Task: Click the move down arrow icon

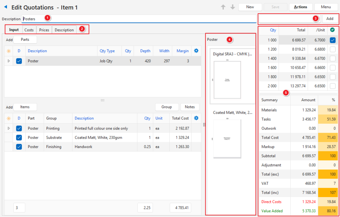Action: click(232, 7)
